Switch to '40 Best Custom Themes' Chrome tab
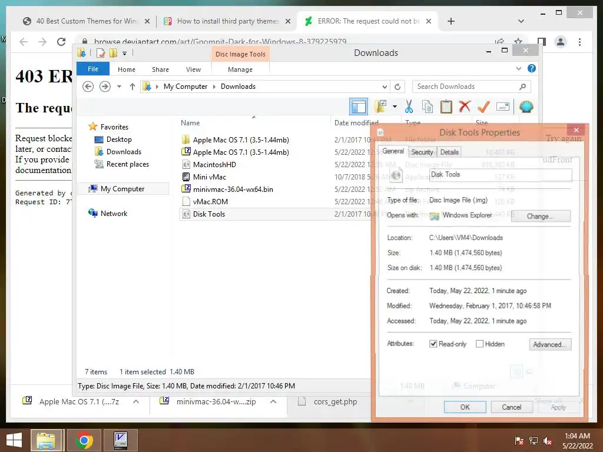Screen dimensions: 603x452 (x=86, y=21)
